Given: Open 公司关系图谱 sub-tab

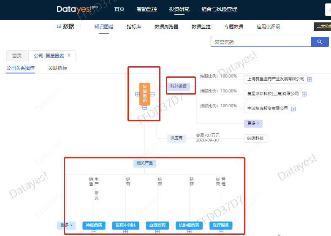Looking at the screenshot, I should 20,68.
